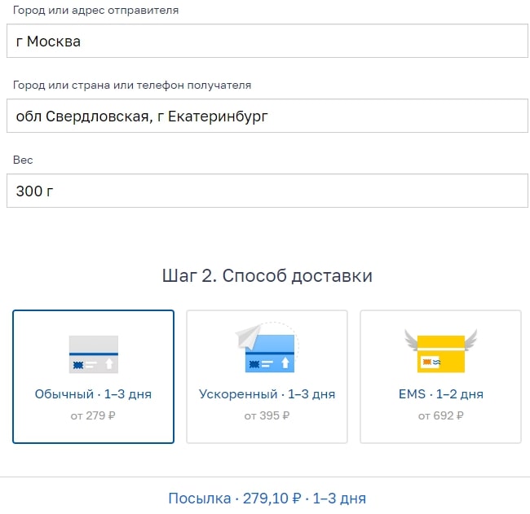
Task: Click the "Обычный · 1–3 дня" label
Action: pyautogui.click(x=93, y=394)
